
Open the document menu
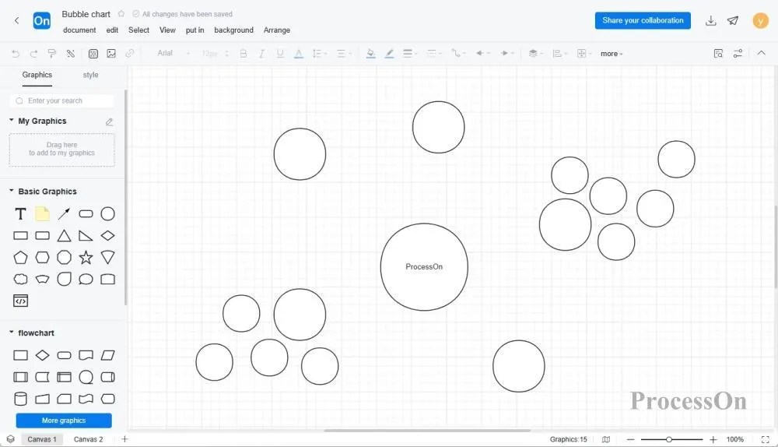79,30
